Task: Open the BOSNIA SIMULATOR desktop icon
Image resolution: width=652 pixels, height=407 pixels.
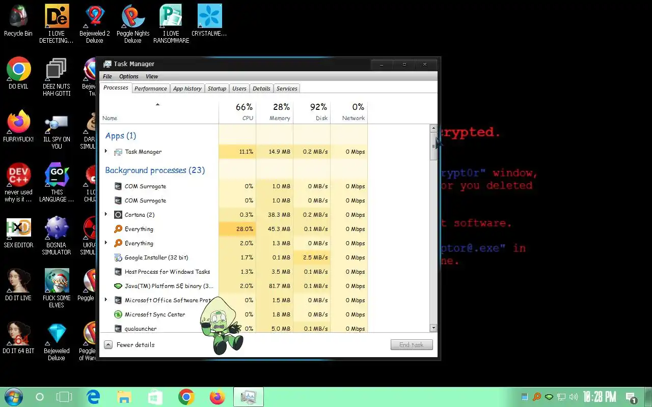Action: 57,236
